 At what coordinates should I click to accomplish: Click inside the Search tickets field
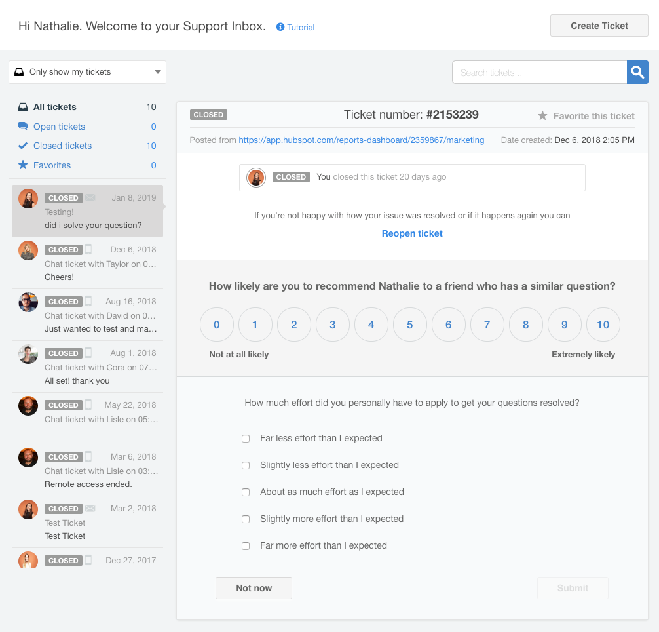point(537,72)
